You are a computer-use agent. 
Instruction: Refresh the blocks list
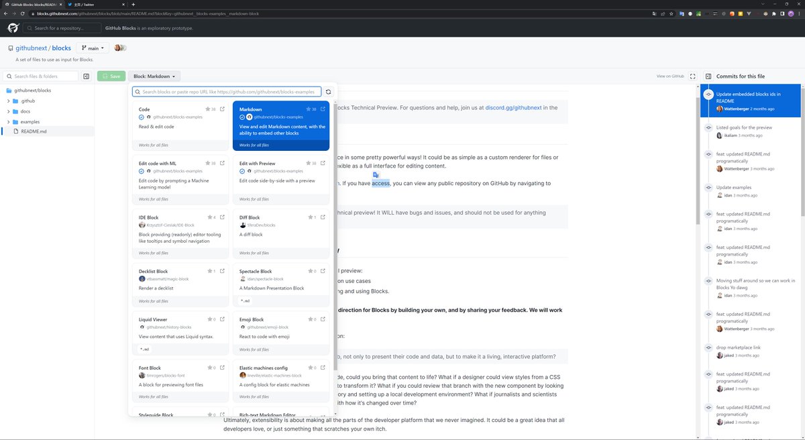[x=328, y=91]
